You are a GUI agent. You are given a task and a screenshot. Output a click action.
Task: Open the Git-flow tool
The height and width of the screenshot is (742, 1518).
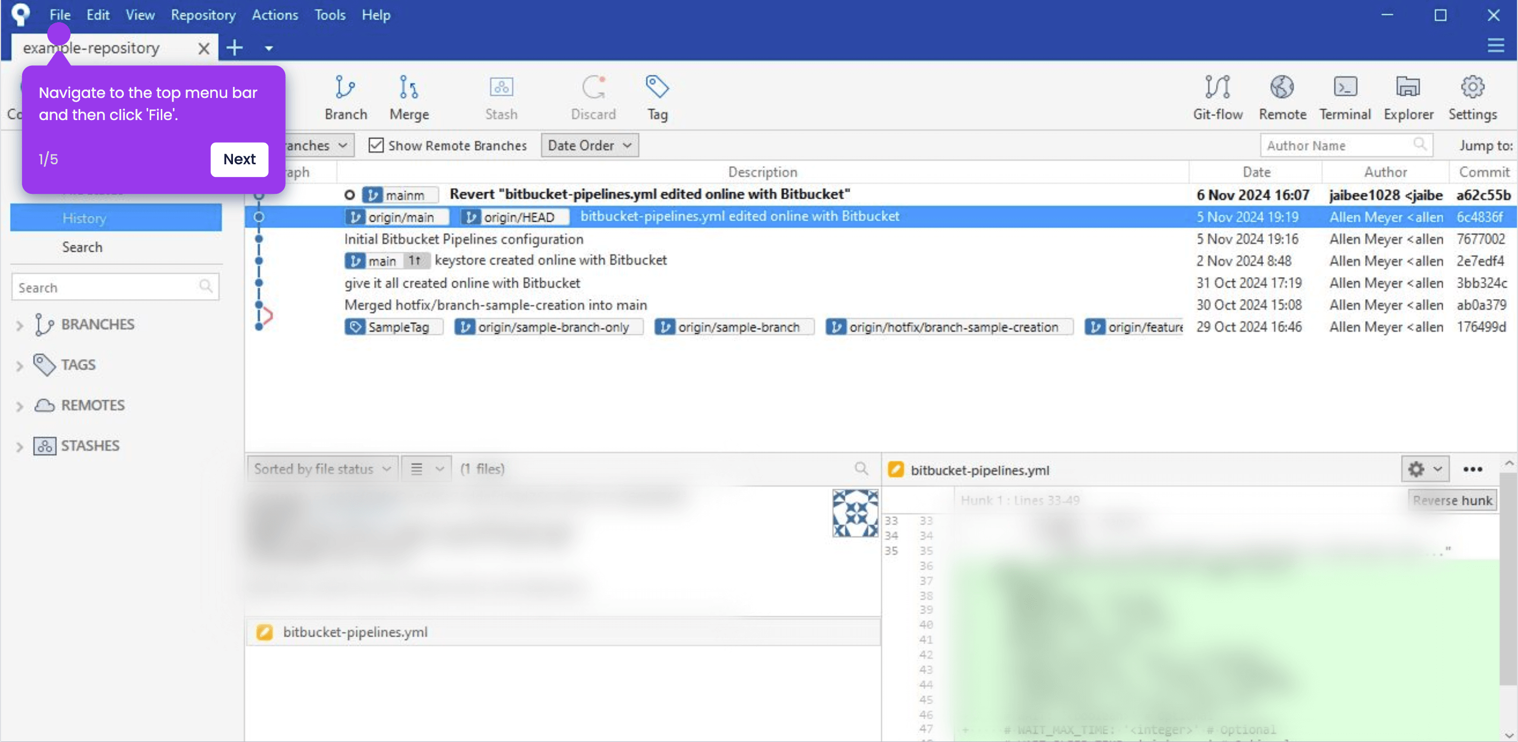tap(1218, 98)
